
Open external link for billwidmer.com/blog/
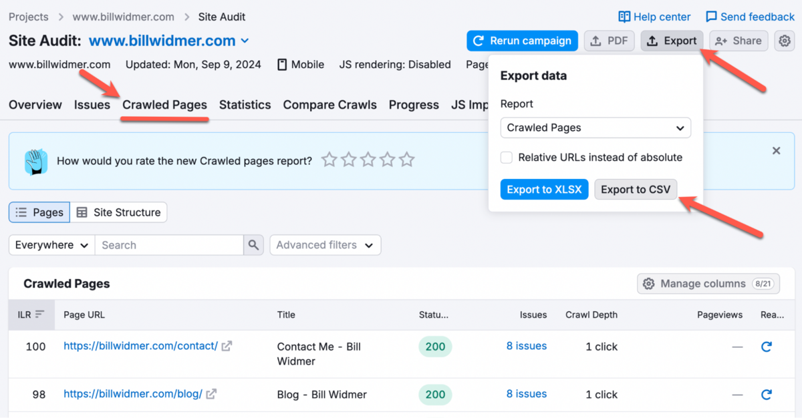point(211,394)
